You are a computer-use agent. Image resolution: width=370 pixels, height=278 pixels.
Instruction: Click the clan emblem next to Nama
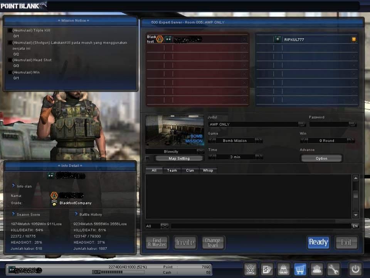coord(54,195)
